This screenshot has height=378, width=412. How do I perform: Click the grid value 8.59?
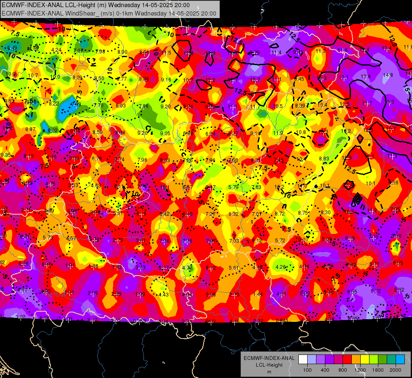click(98, 132)
